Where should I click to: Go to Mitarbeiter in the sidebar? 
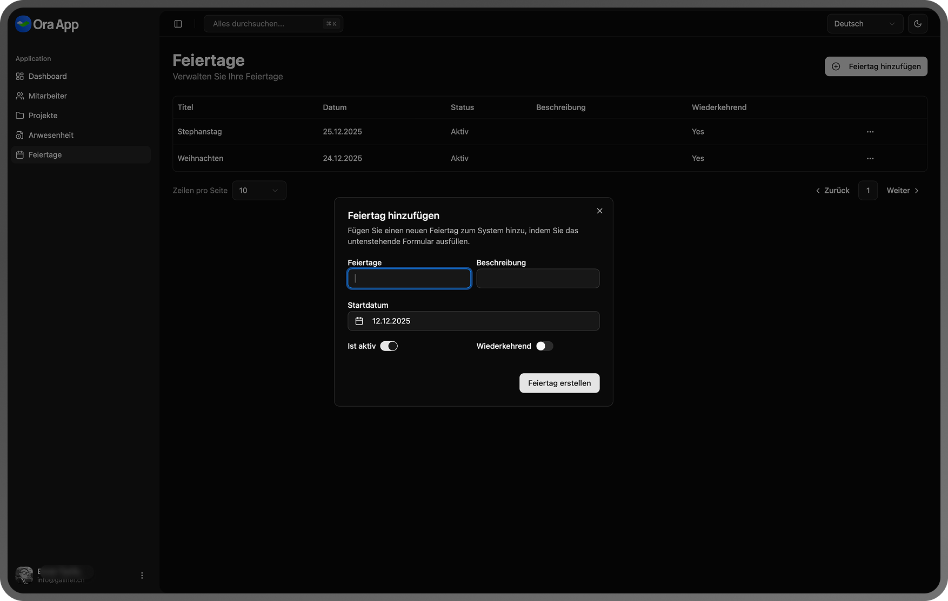tap(48, 96)
